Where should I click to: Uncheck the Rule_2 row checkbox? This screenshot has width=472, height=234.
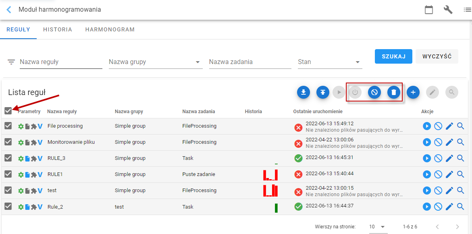8,206
